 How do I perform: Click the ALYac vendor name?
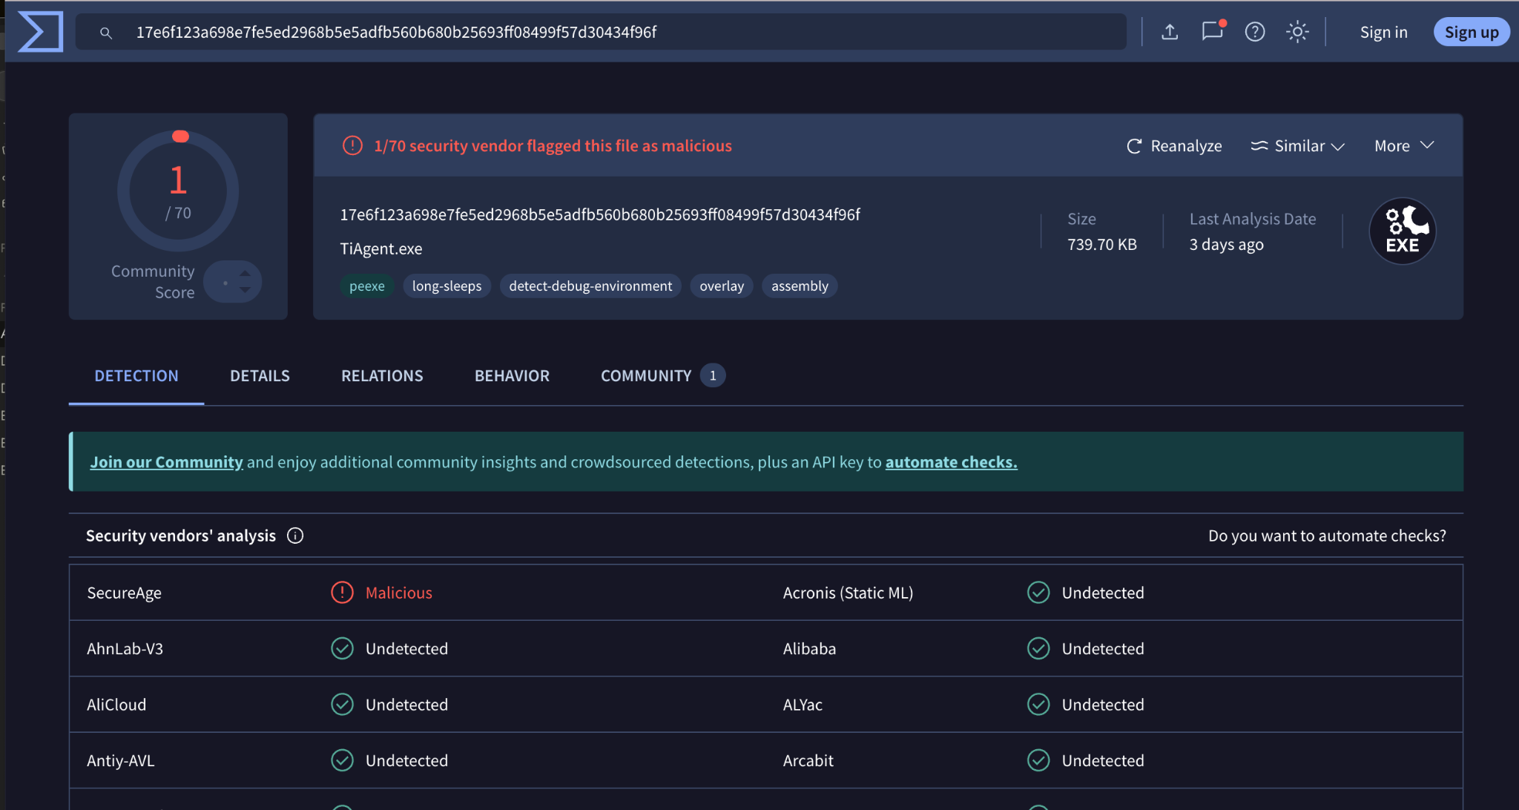803,705
